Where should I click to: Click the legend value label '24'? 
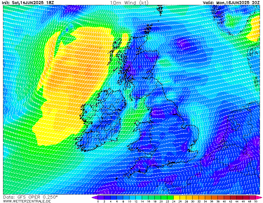174,201
